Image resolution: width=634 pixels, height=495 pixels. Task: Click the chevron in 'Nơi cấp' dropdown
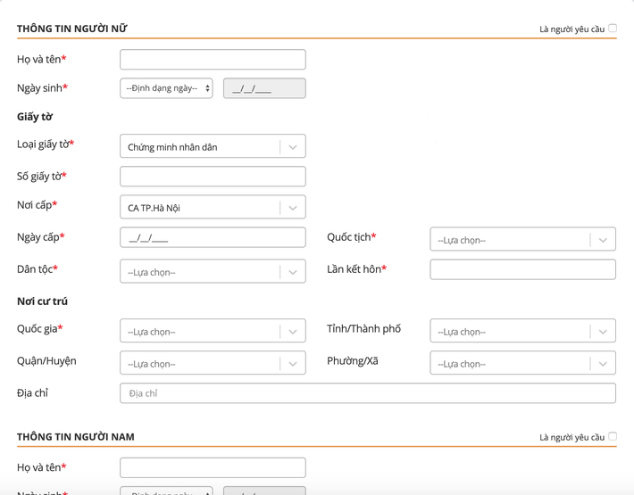tap(293, 208)
